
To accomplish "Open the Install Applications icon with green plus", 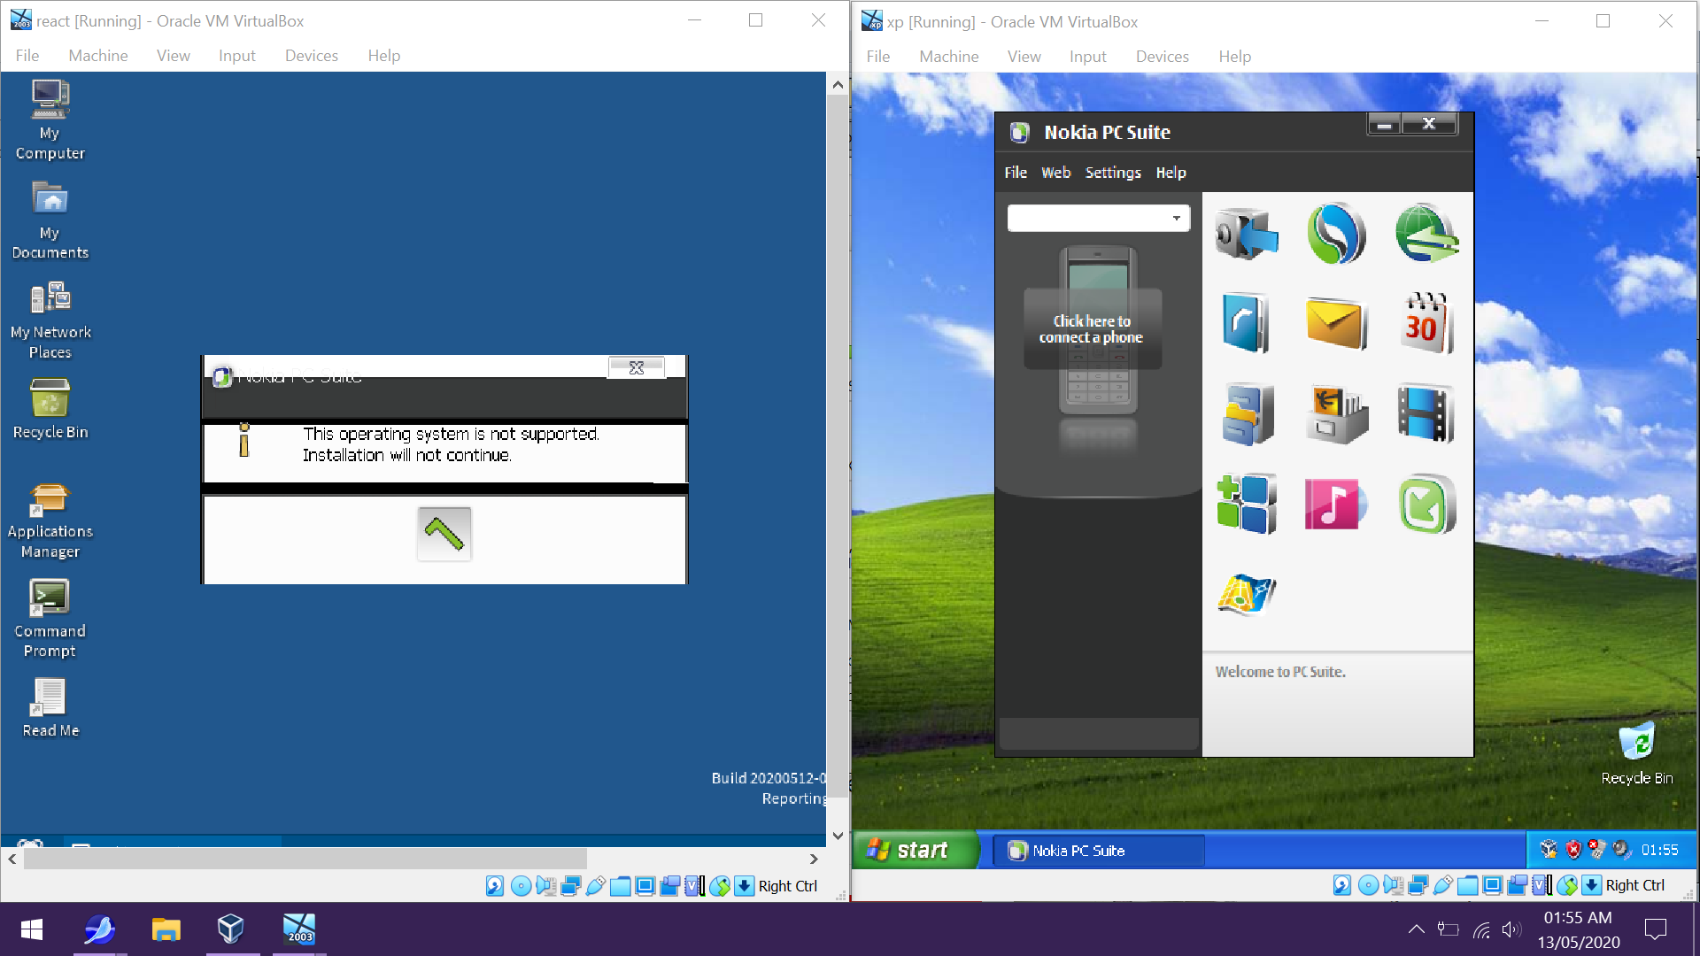I will pyautogui.click(x=1246, y=504).
